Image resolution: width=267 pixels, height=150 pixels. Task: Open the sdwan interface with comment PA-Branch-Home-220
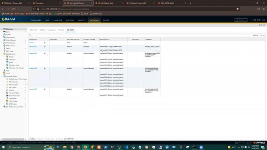point(33,53)
